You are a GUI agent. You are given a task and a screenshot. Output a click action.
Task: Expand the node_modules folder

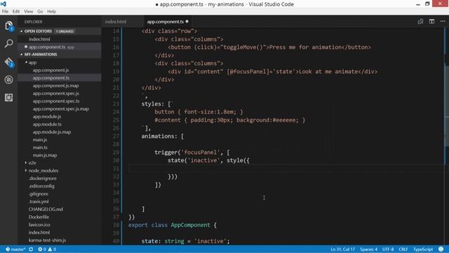click(x=26, y=170)
